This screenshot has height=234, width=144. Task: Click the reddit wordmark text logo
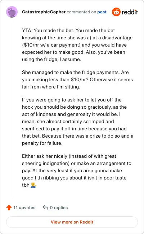coord(130,12)
